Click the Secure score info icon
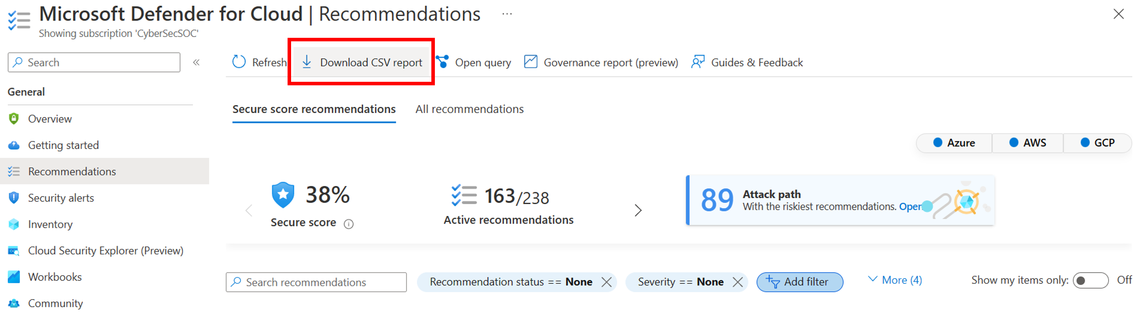1134x314 pixels. [x=349, y=224]
